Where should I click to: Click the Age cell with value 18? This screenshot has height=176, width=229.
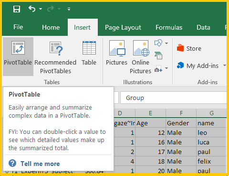point(150,161)
